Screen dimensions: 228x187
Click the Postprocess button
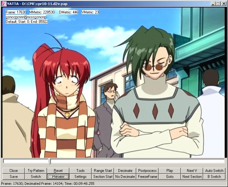147,171
